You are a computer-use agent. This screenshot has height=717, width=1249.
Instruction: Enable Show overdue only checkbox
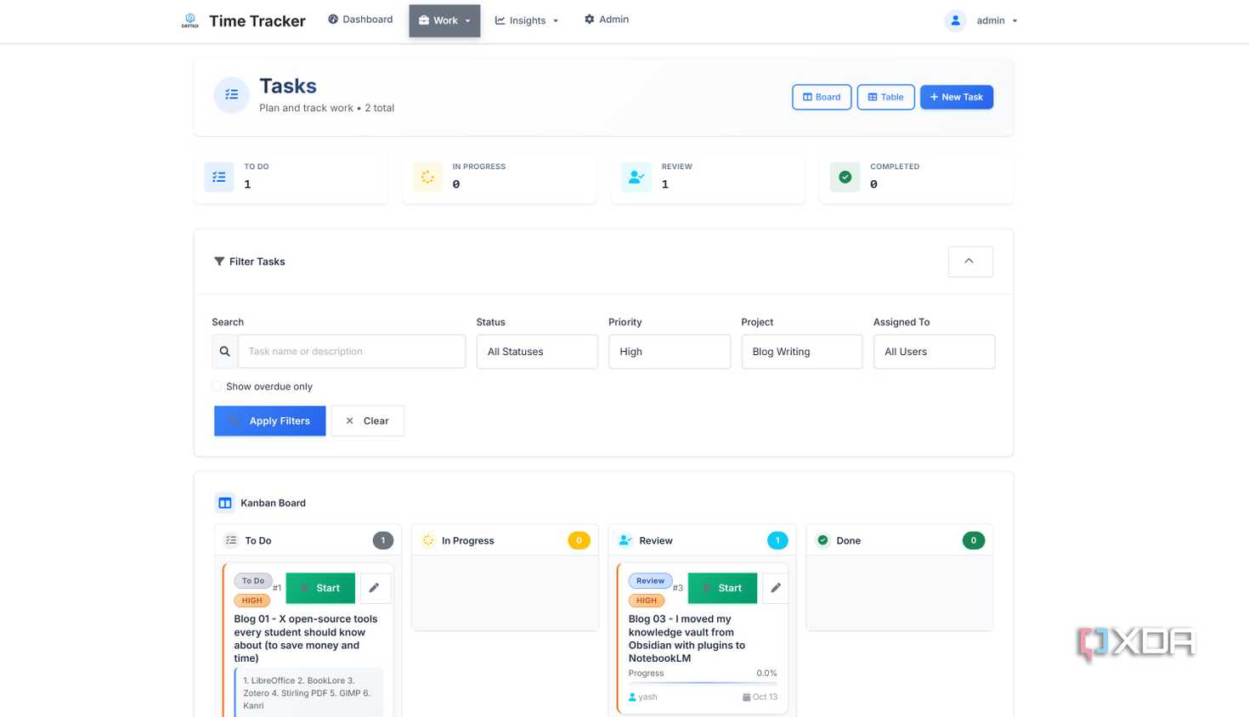click(217, 387)
